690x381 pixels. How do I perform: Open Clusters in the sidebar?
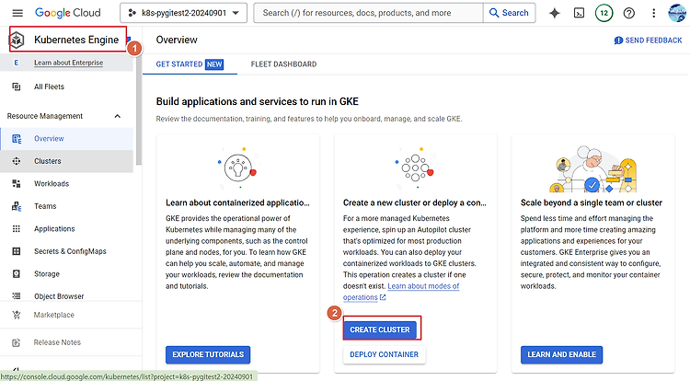pyautogui.click(x=67, y=161)
